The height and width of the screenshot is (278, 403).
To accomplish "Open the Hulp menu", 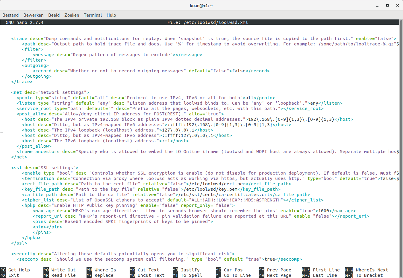I will 111,15.
